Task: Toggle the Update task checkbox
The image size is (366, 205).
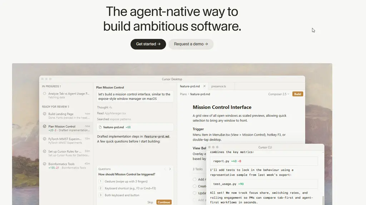Action: [194, 193]
